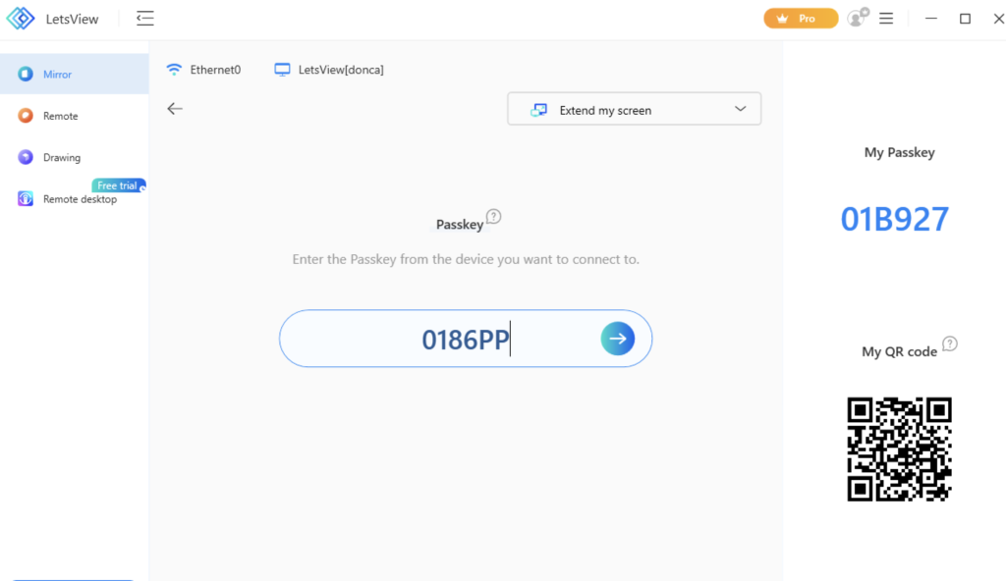
Task: Click the Free trial badge
Action: click(x=119, y=185)
